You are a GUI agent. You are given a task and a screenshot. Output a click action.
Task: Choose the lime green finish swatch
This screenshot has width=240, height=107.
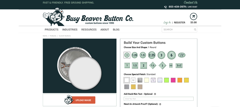click(x=166, y=80)
